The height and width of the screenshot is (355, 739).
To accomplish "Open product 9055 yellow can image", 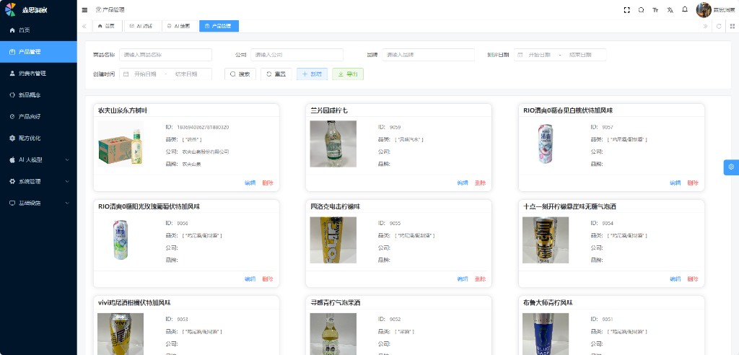I will click(x=333, y=240).
